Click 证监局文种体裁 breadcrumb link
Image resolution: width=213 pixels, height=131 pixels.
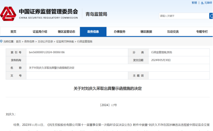pyautogui.click(x=65, y=41)
